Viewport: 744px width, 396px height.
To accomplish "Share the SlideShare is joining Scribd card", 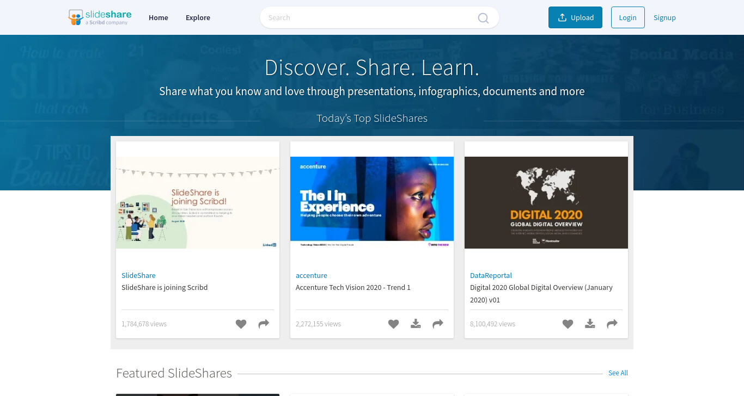I will coord(264,324).
